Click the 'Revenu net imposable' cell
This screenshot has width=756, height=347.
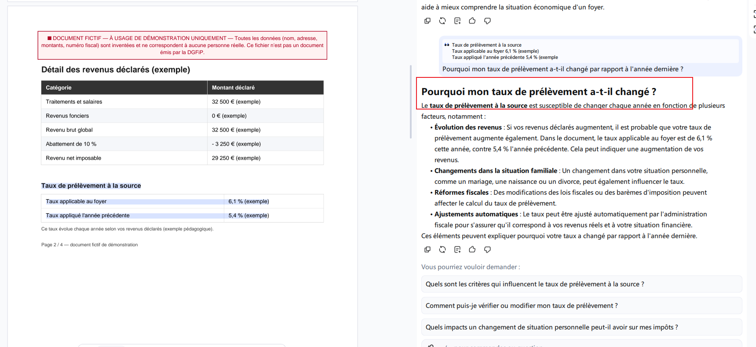[x=124, y=158]
